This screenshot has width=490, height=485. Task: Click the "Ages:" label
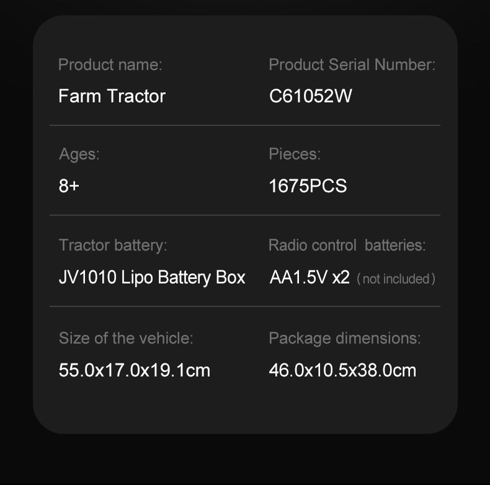(79, 154)
